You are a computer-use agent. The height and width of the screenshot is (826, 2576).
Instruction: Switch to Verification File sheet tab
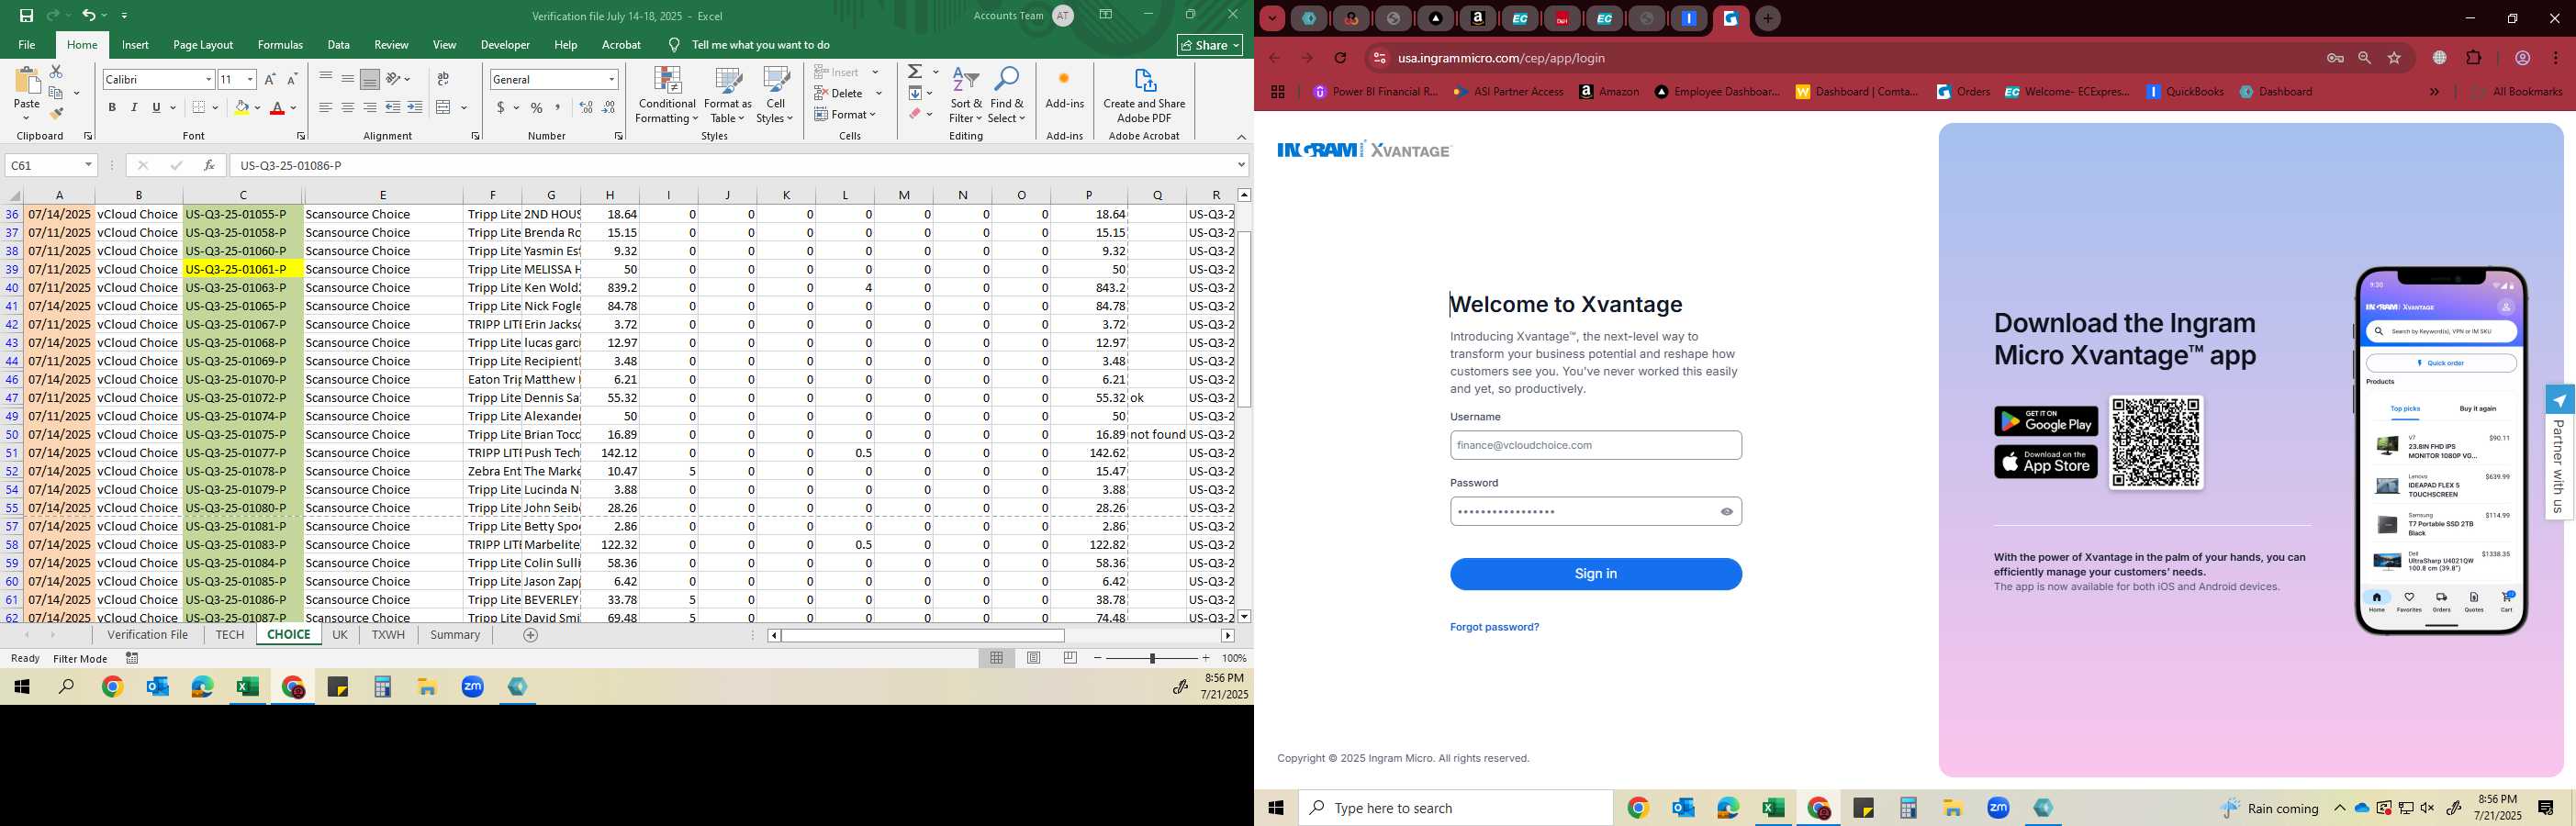(148, 635)
